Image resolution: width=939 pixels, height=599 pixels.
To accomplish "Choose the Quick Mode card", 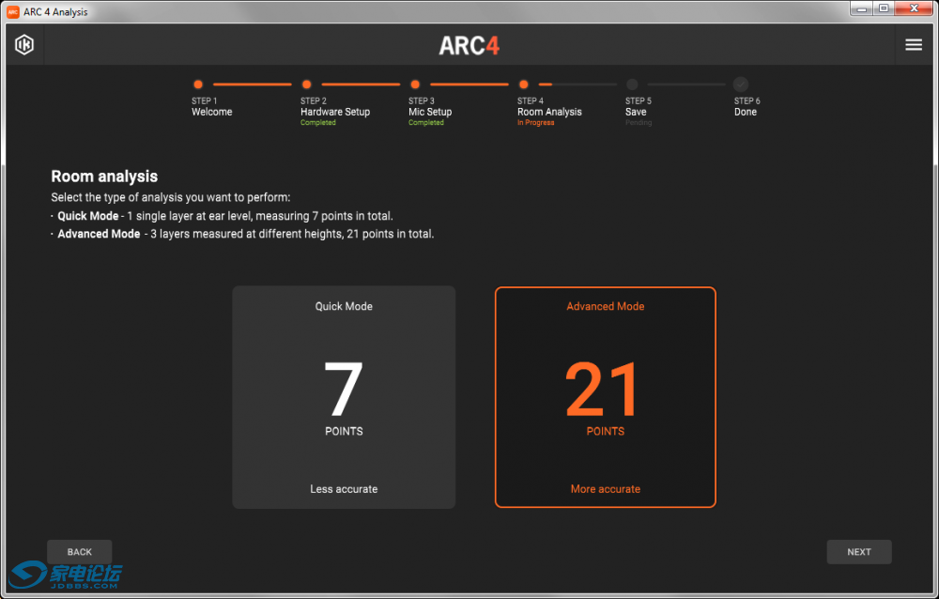I will click(x=344, y=397).
